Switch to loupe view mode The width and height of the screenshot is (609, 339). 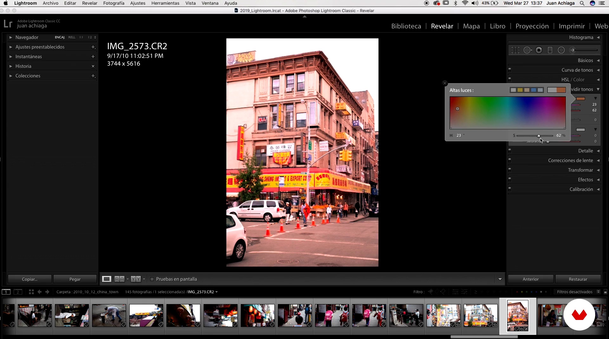point(107,279)
